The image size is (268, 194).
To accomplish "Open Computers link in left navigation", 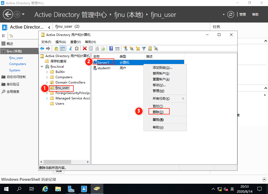I will (x=18, y=64).
